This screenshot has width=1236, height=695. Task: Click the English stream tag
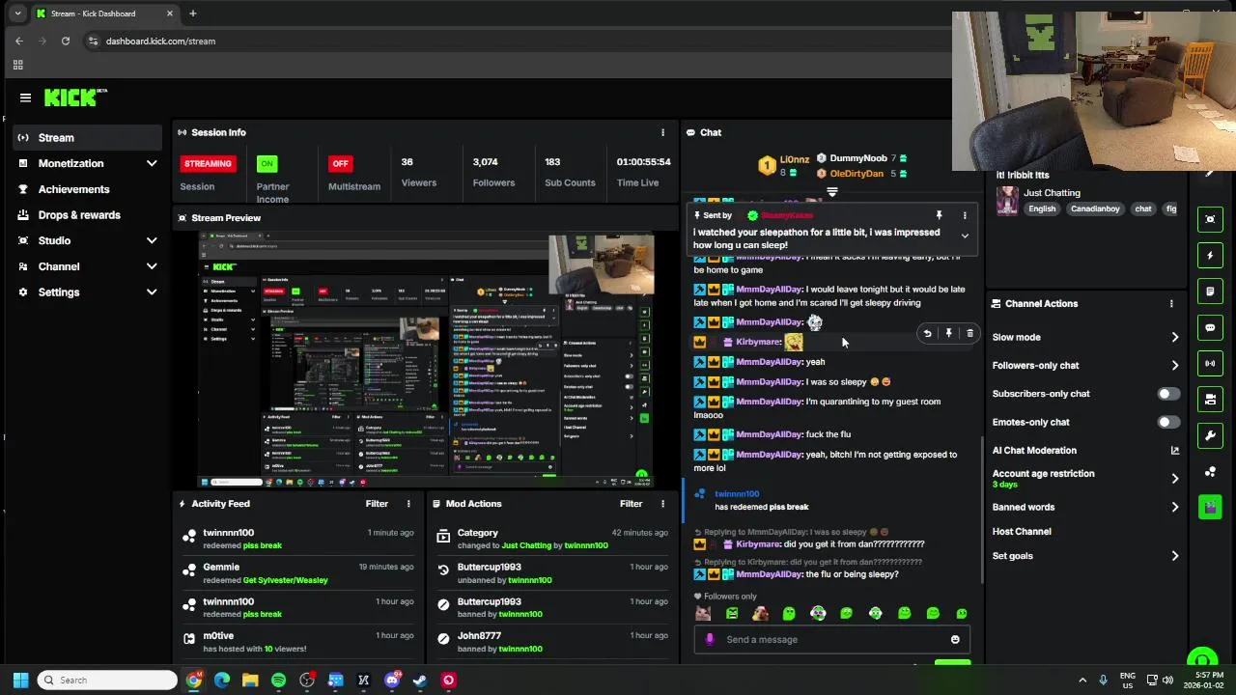tap(1042, 208)
